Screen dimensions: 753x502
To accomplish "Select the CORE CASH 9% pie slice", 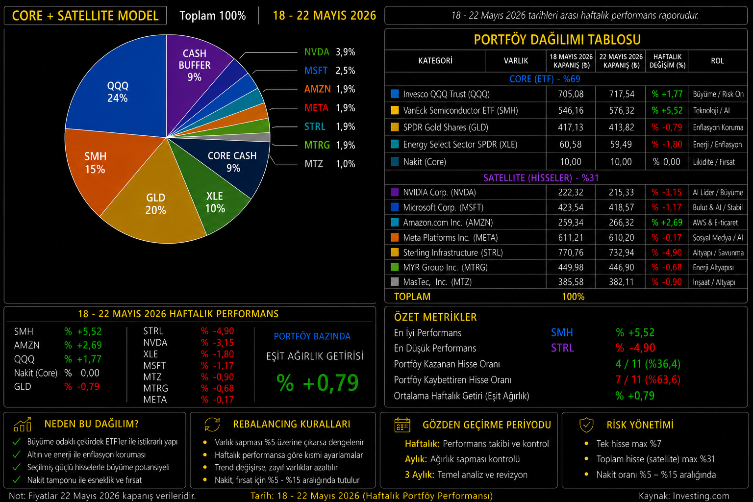I will 232,162.
